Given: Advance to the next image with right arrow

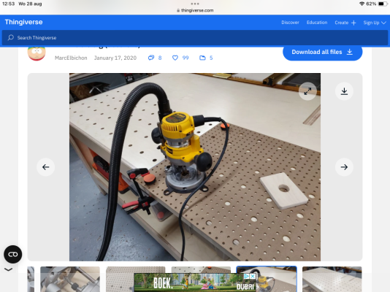Looking at the screenshot, I should click(x=344, y=167).
